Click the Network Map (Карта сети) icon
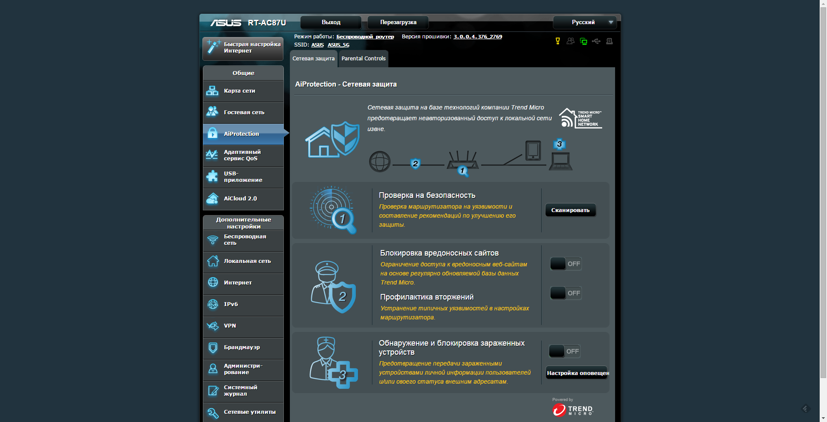 point(212,91)
